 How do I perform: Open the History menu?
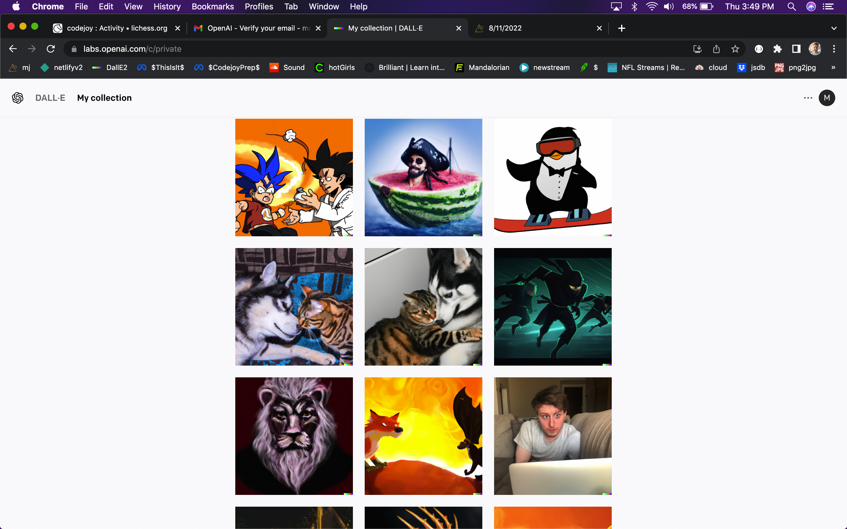coord(167,7)
